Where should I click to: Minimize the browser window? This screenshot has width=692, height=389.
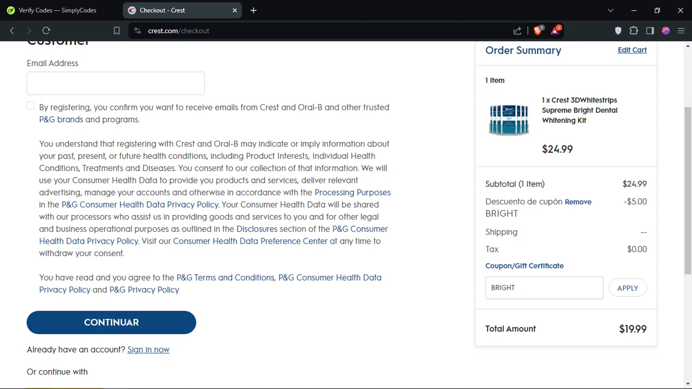(x=634, y=10)
